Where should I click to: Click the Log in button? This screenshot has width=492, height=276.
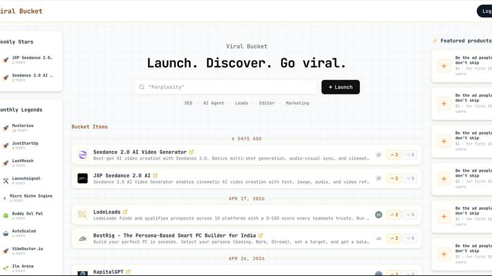(x=485, y=11)
